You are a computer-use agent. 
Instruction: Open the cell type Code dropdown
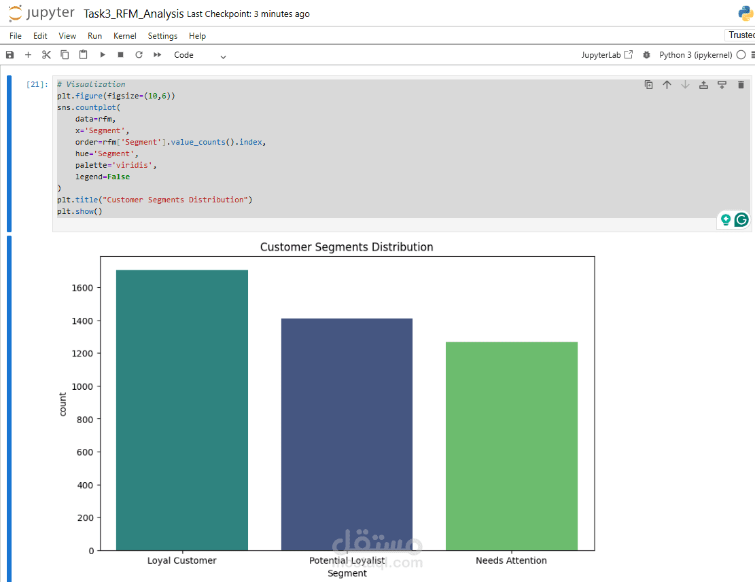tap(200, 55)
